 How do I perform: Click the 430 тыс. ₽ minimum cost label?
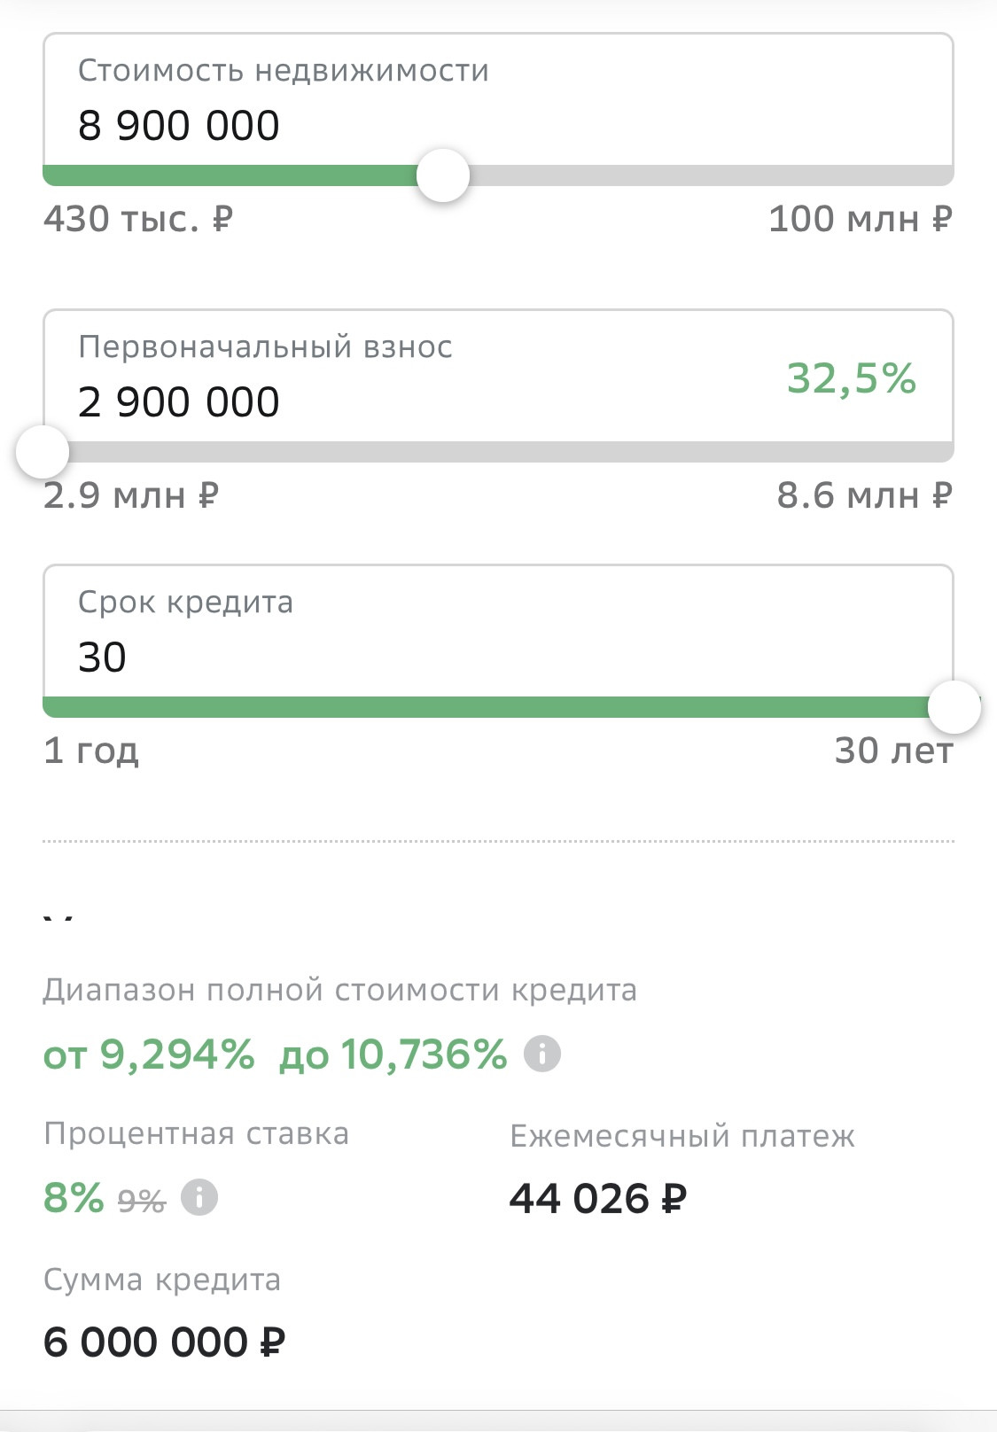138,219
